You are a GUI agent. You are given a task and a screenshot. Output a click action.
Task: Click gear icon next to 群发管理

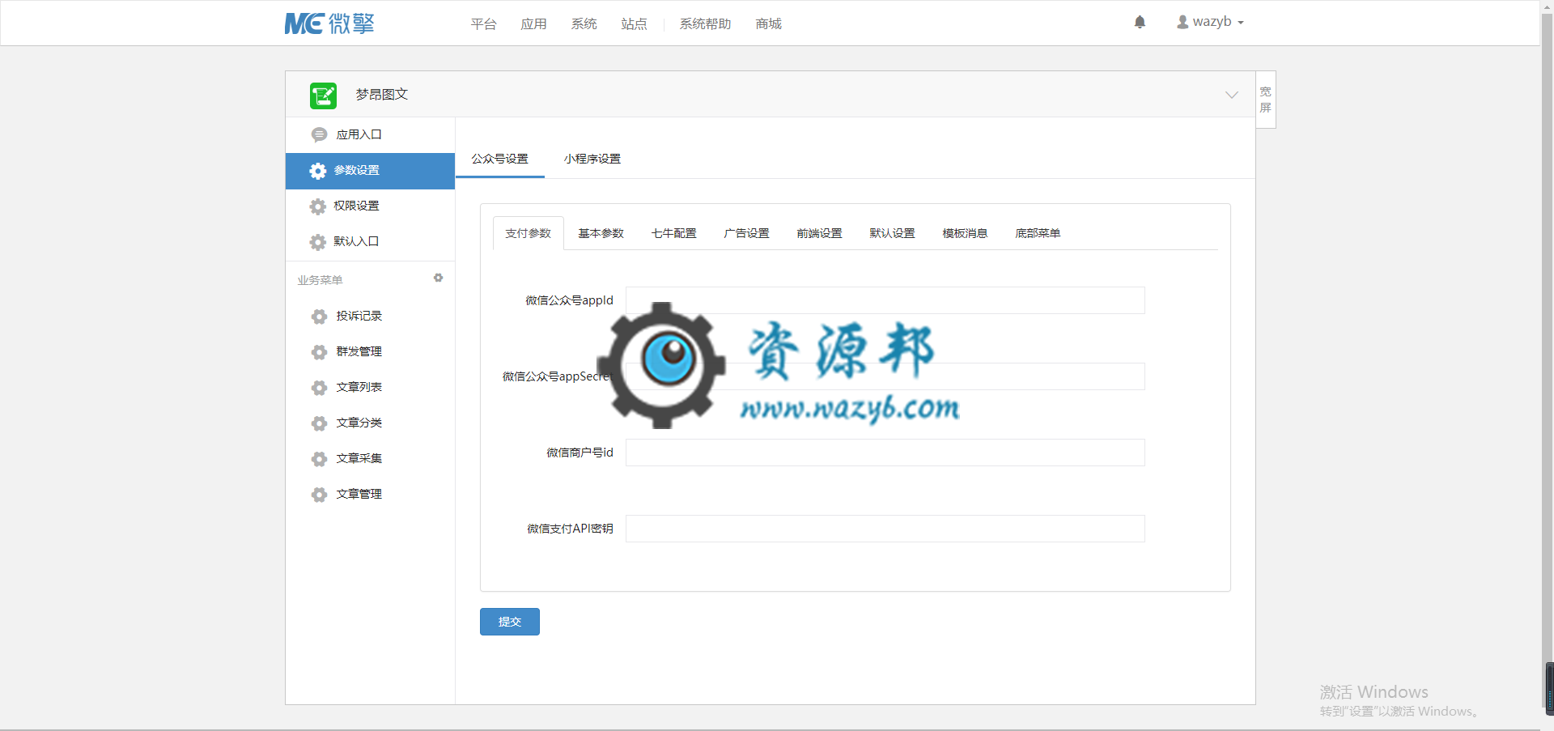[319, 352]
